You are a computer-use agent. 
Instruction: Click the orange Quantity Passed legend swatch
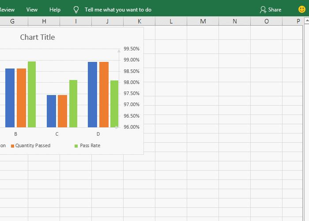[x=13, y=146]
